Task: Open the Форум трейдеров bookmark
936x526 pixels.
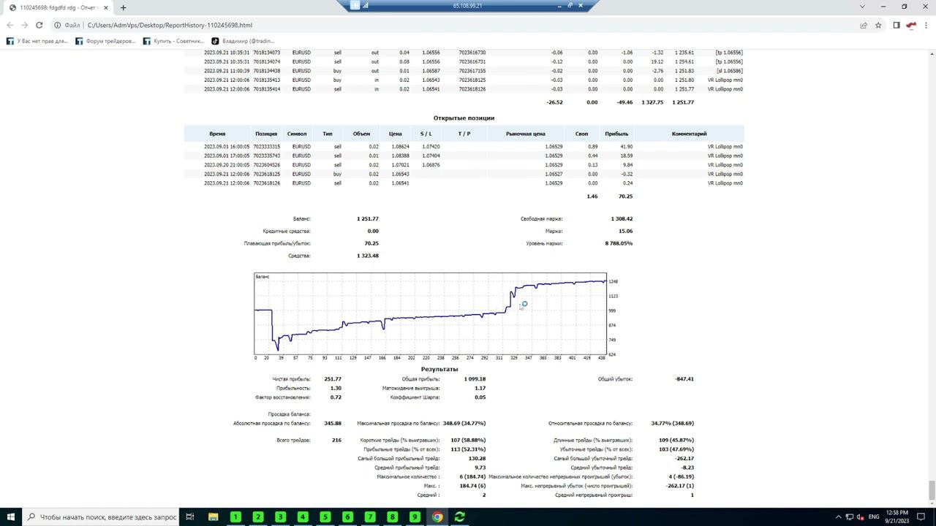Action: (106, 41)
